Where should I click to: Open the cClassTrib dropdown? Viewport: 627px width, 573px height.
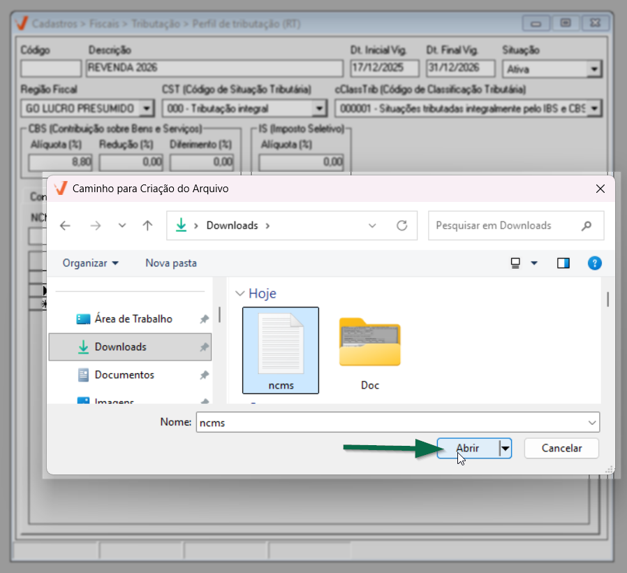[595, 108]
